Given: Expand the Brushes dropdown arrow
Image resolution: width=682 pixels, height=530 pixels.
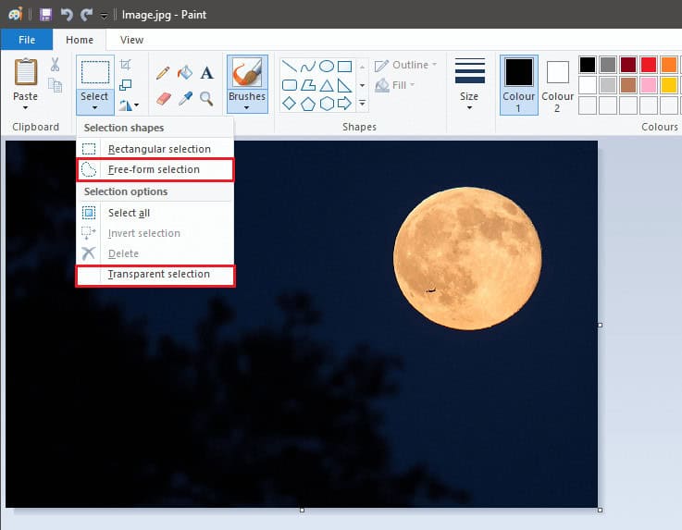Looking at the screenshot, I should [x=247, y=108].
